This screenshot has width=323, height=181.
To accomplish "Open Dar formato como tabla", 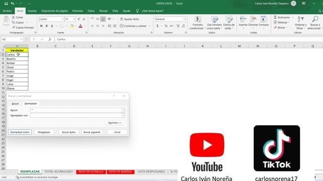I will coord(214,23).
